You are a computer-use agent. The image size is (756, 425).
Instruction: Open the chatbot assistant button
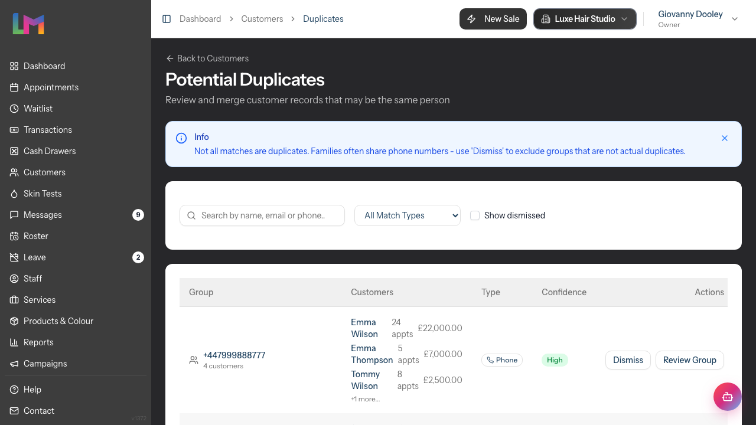click(x=728, y=397)
